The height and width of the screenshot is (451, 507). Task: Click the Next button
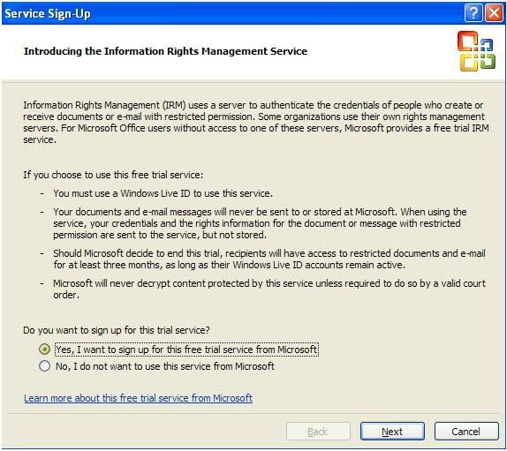click(392, 432)
